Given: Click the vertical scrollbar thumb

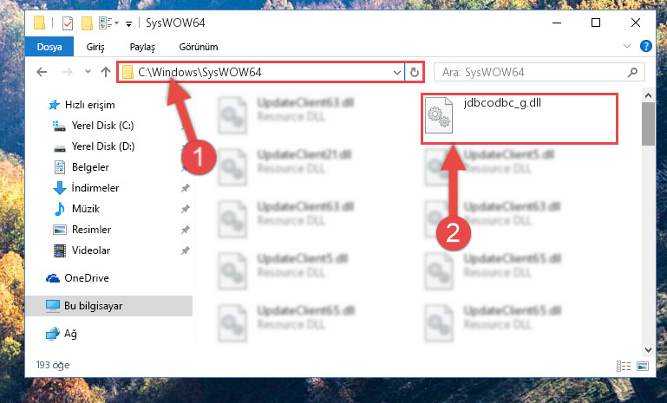Looking at the screenshot, I should click(x=648, y=124).
